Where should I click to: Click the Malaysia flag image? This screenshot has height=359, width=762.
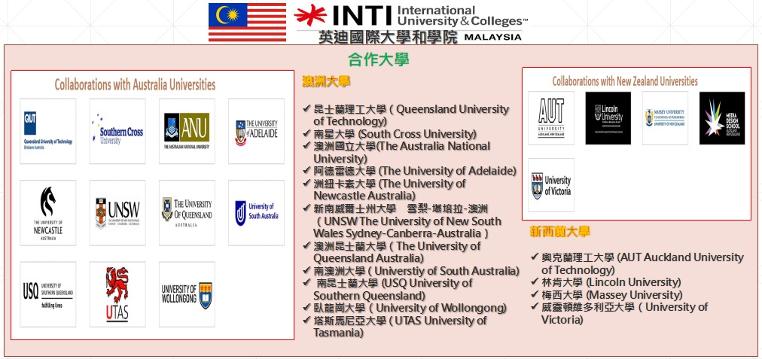pos(248,23)
